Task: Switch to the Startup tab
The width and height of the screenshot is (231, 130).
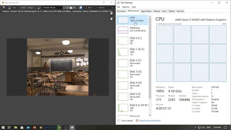Action: click(x=157, y=11)
